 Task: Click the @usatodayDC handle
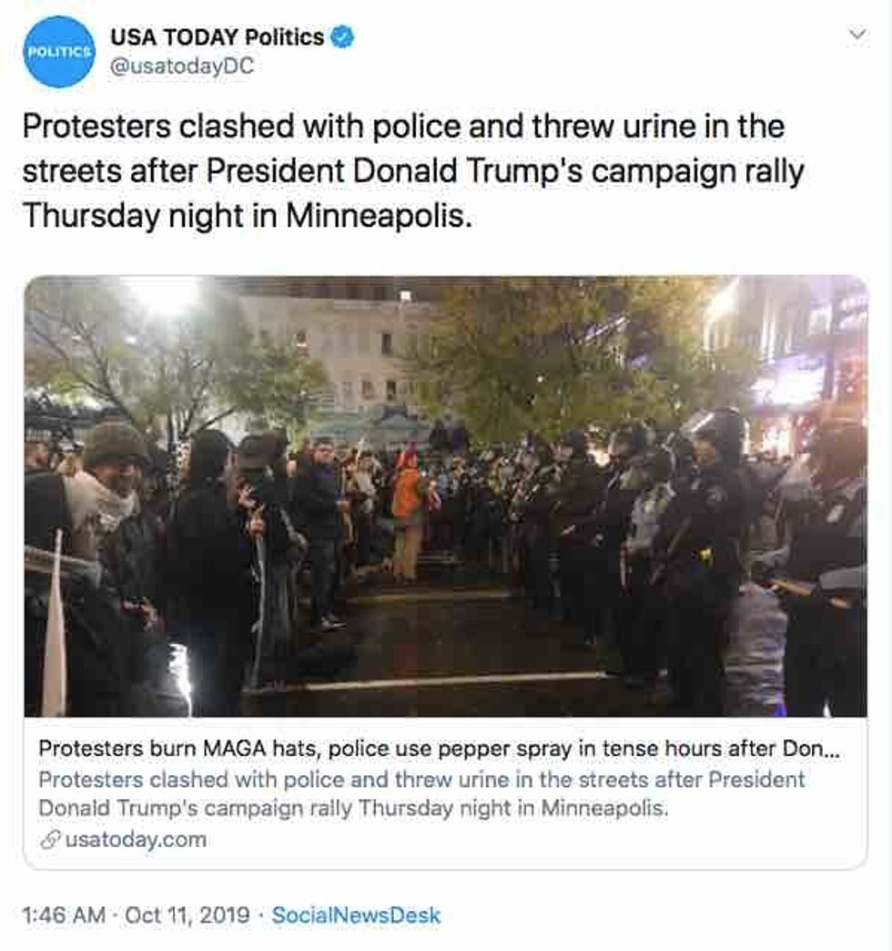(181, 66)
